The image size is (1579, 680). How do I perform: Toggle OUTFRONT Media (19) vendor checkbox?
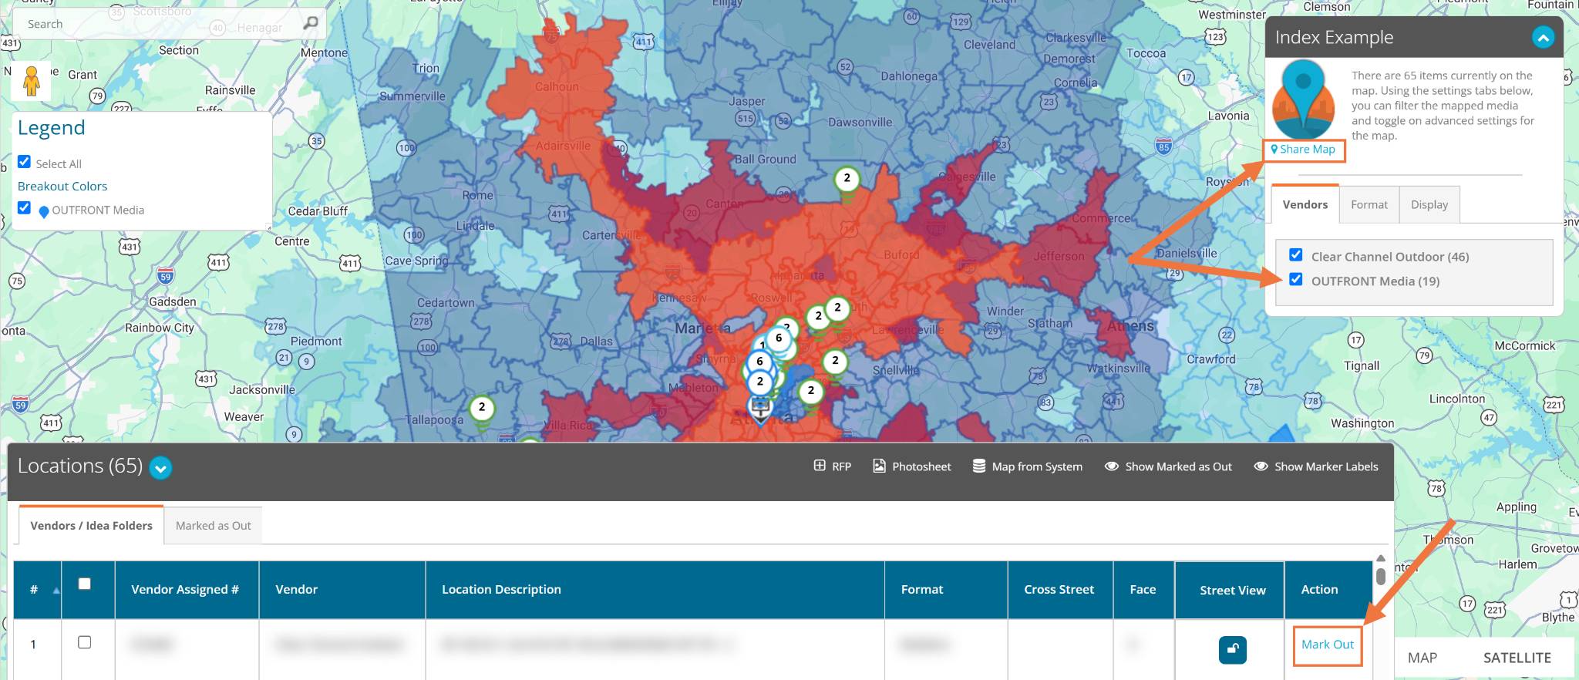tap(1296, 280)
